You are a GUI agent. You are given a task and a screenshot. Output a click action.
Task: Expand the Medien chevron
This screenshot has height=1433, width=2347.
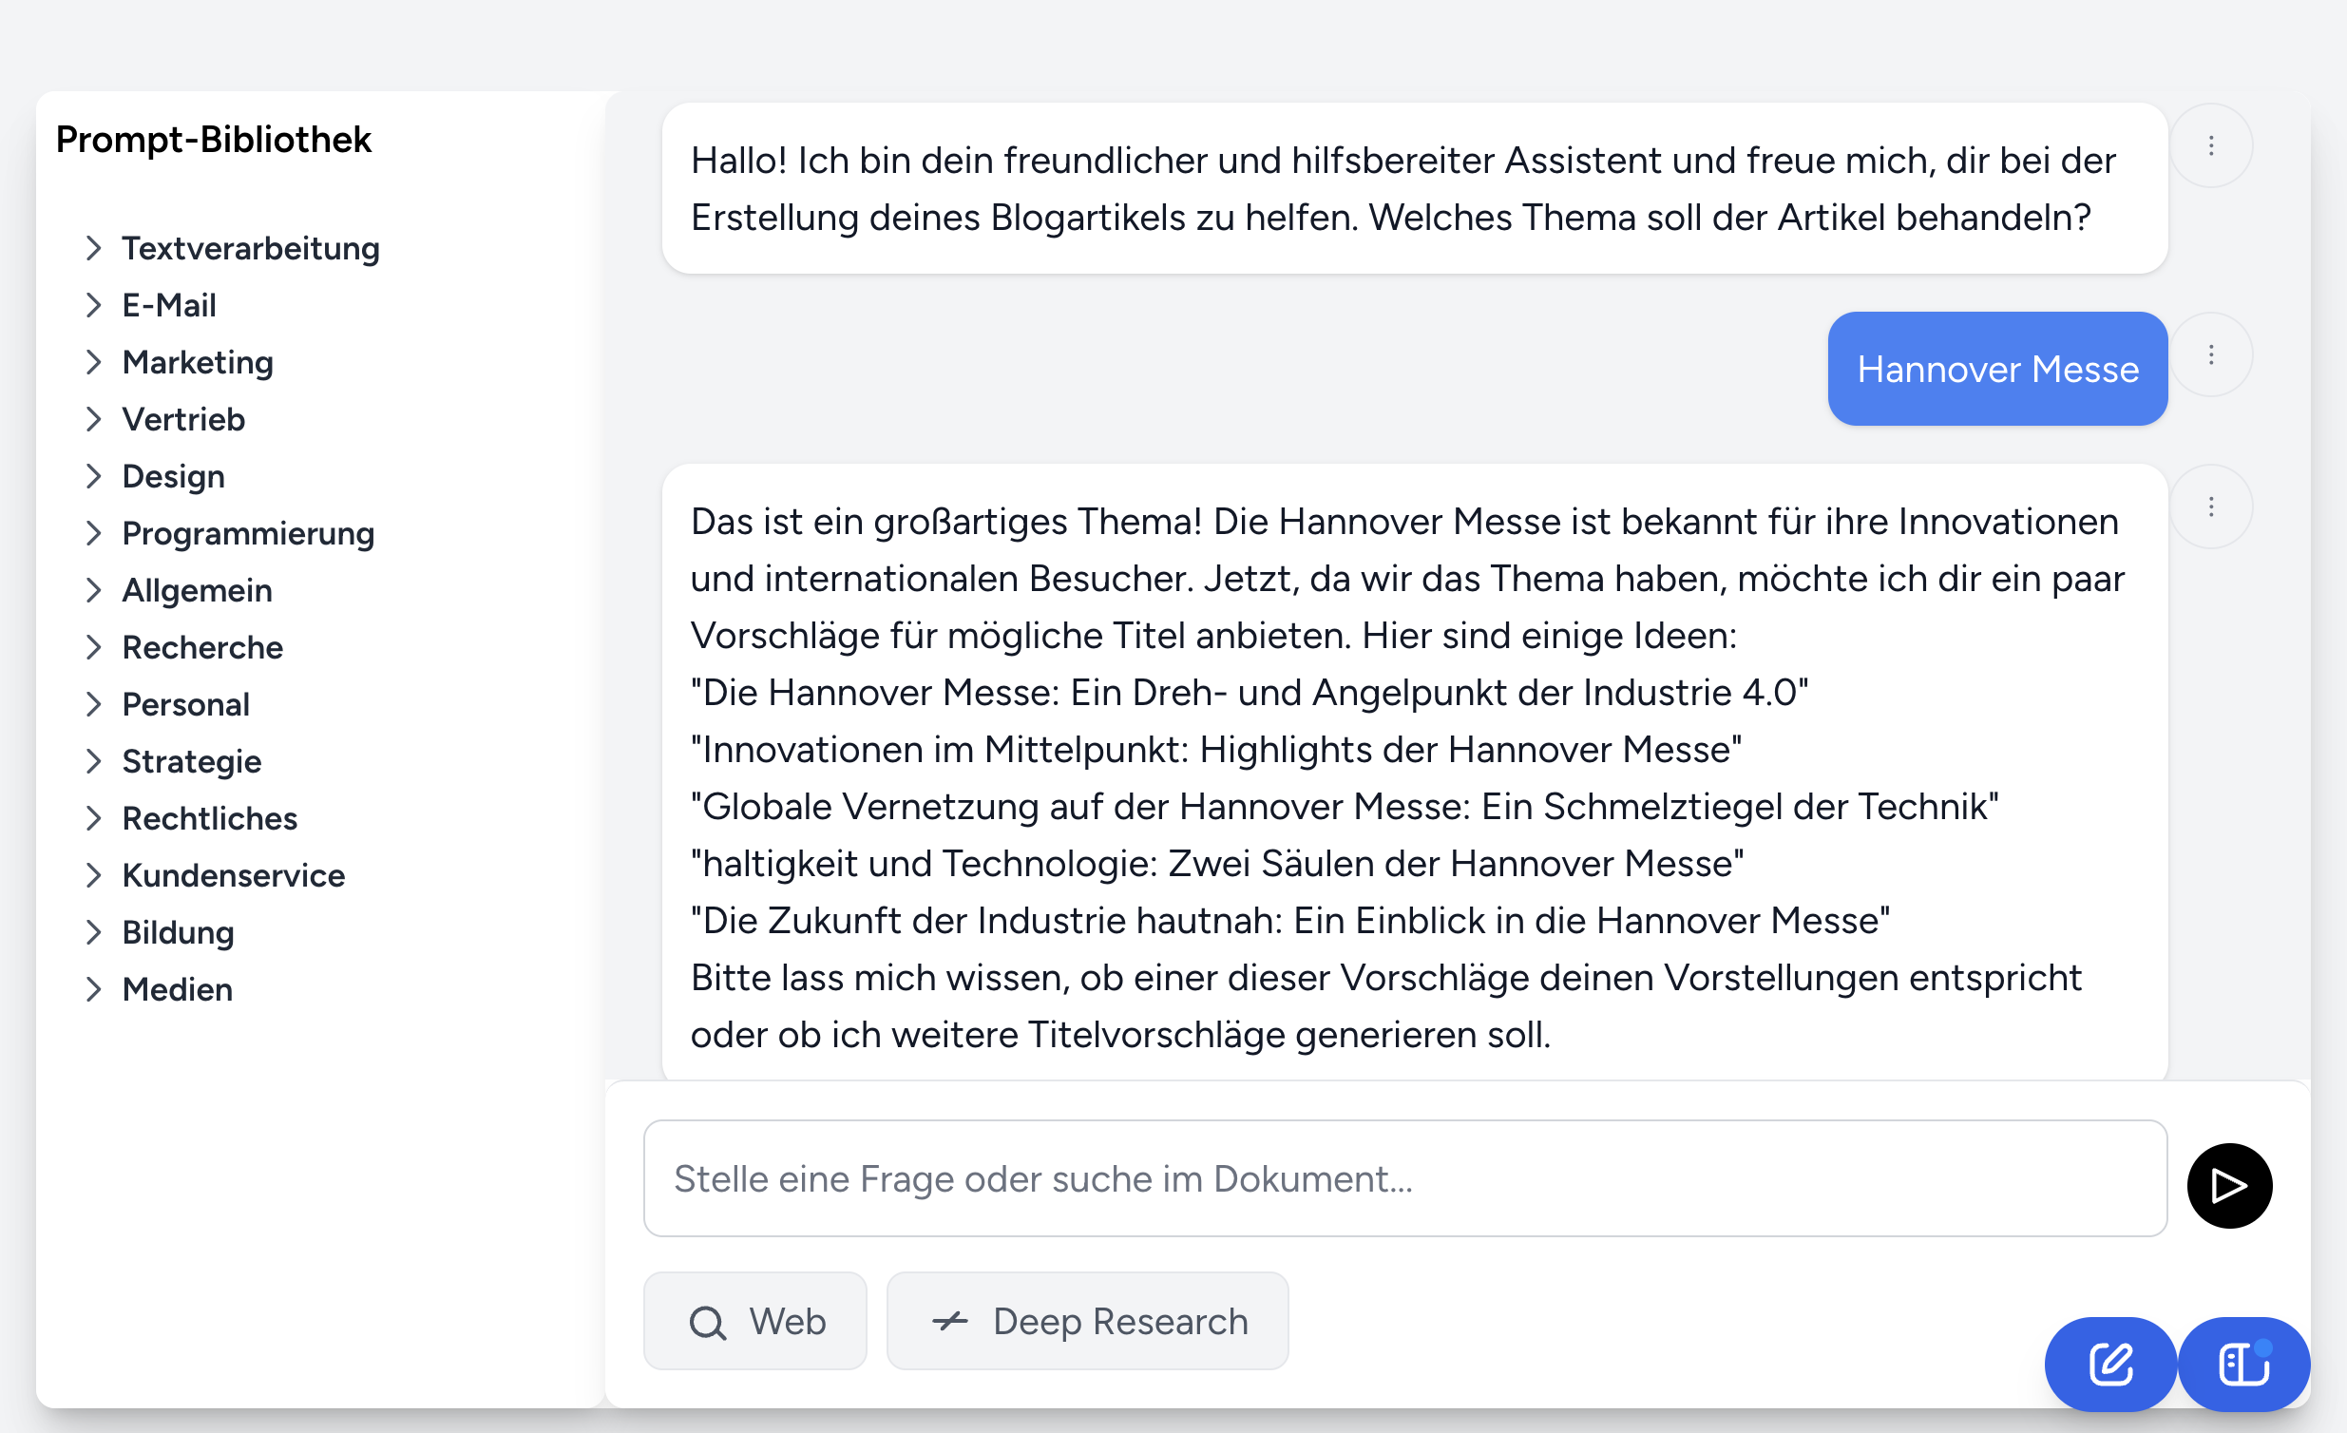point(93,990)
